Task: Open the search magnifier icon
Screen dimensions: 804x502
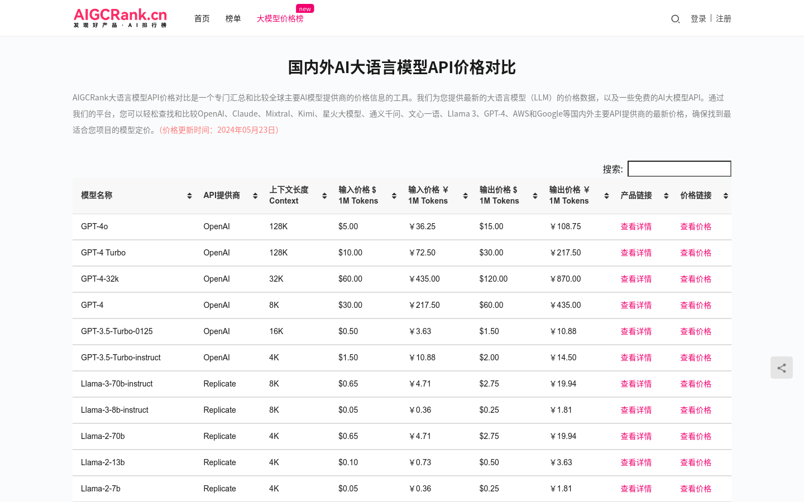Action: 675,19
